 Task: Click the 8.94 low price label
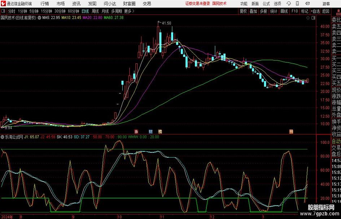[x=8, y=128]
